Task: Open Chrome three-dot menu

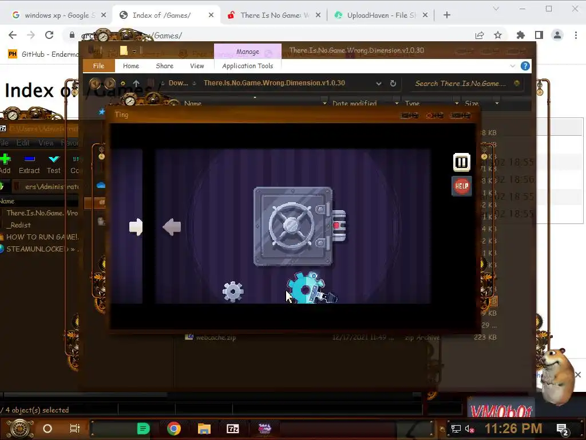Action: (x=576, y=35)
